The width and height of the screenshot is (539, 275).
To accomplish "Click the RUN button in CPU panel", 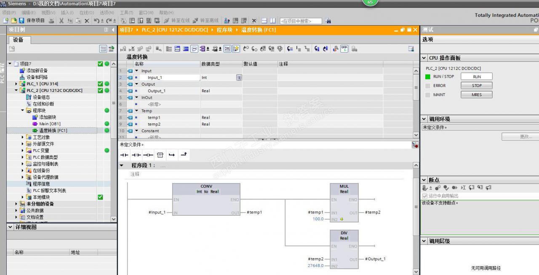I will pyautogui.click(x=477, y=76).
